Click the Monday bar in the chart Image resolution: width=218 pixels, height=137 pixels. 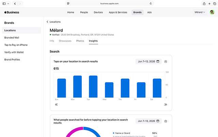pos(77,87)
